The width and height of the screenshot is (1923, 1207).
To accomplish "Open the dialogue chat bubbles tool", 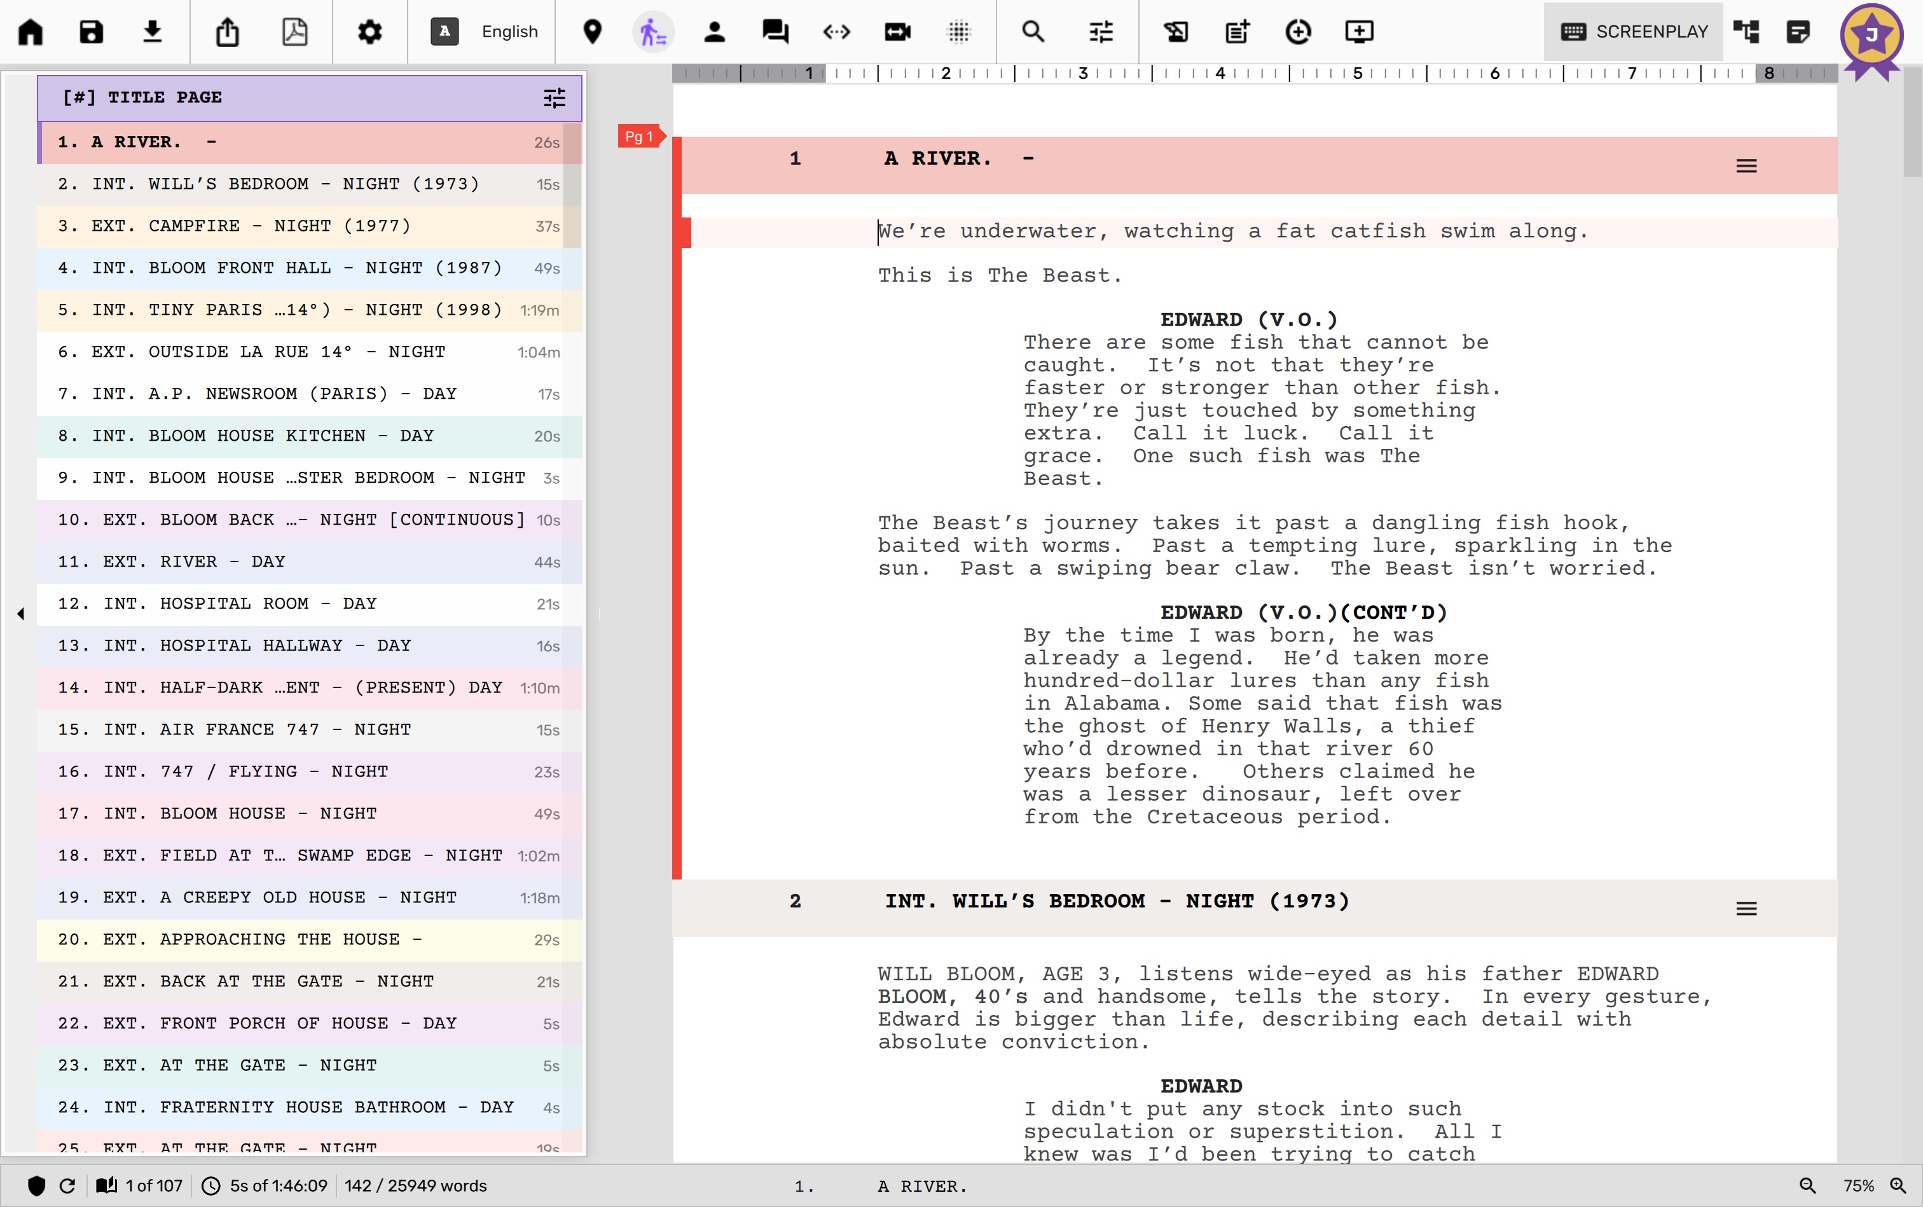I will (775, 32).
